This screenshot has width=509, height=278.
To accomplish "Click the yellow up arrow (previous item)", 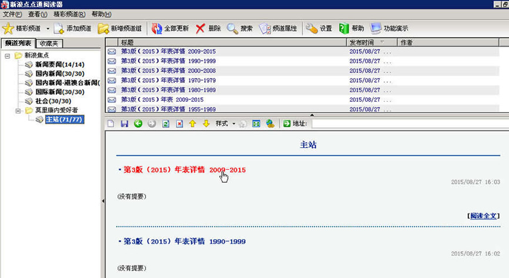I will pos(193,124).
